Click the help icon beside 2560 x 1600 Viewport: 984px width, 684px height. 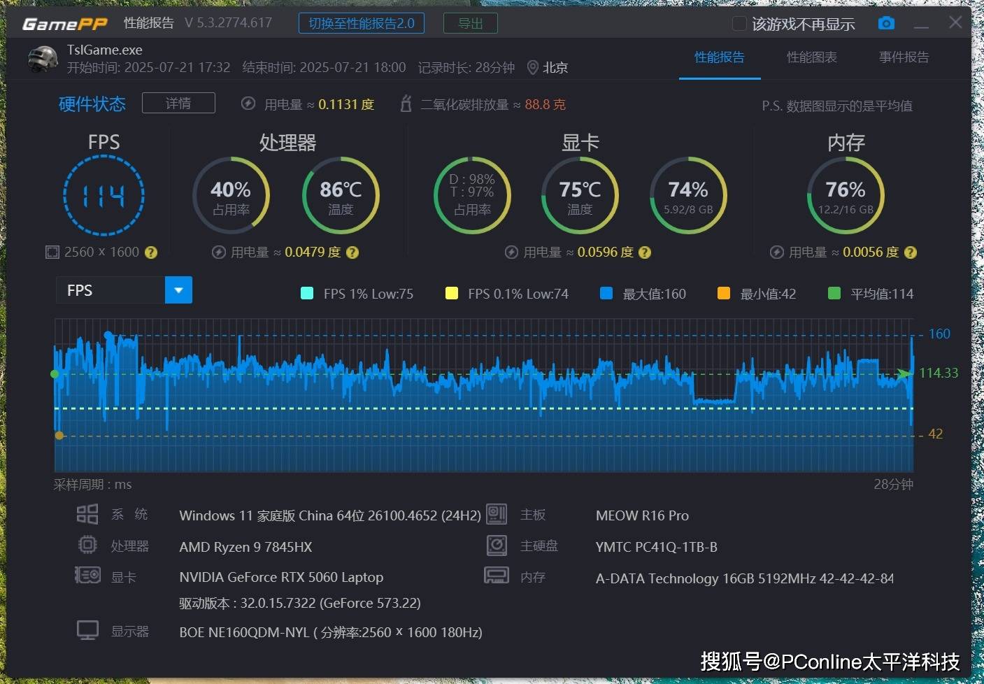(151, 252)
